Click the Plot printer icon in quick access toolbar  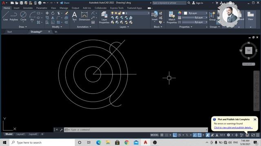40,3
